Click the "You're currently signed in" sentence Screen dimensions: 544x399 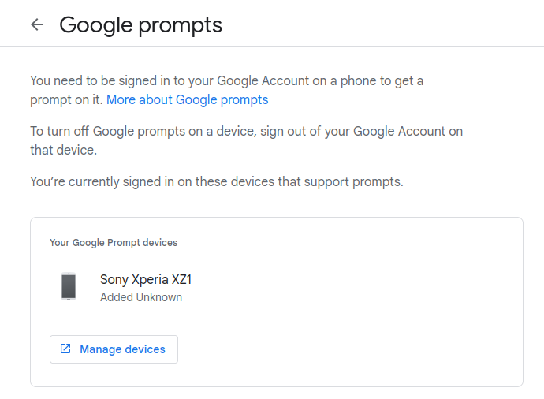pos(217,182)
